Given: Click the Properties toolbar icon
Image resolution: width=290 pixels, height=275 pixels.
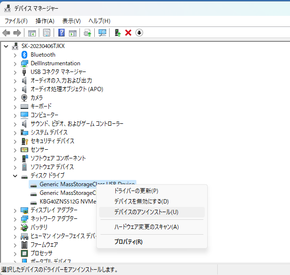Looking at the screenshot, I should pyautogui.click(x=46, y=33).
